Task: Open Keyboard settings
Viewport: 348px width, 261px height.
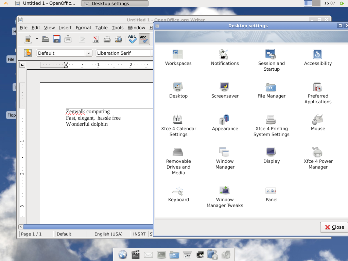Action: (x=178, y=194)
